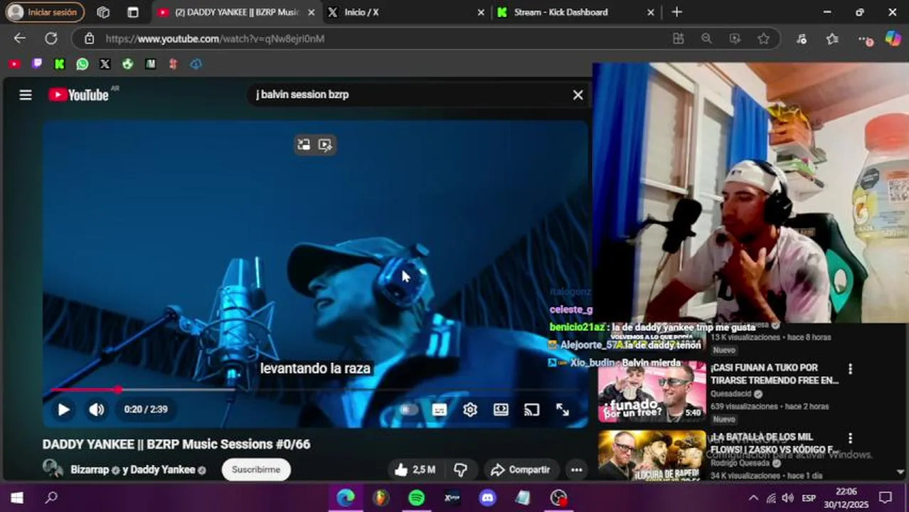Share the video via Compartir
Image resolution: width=909 pixels, height=512 pixels.
coord(521,469)
